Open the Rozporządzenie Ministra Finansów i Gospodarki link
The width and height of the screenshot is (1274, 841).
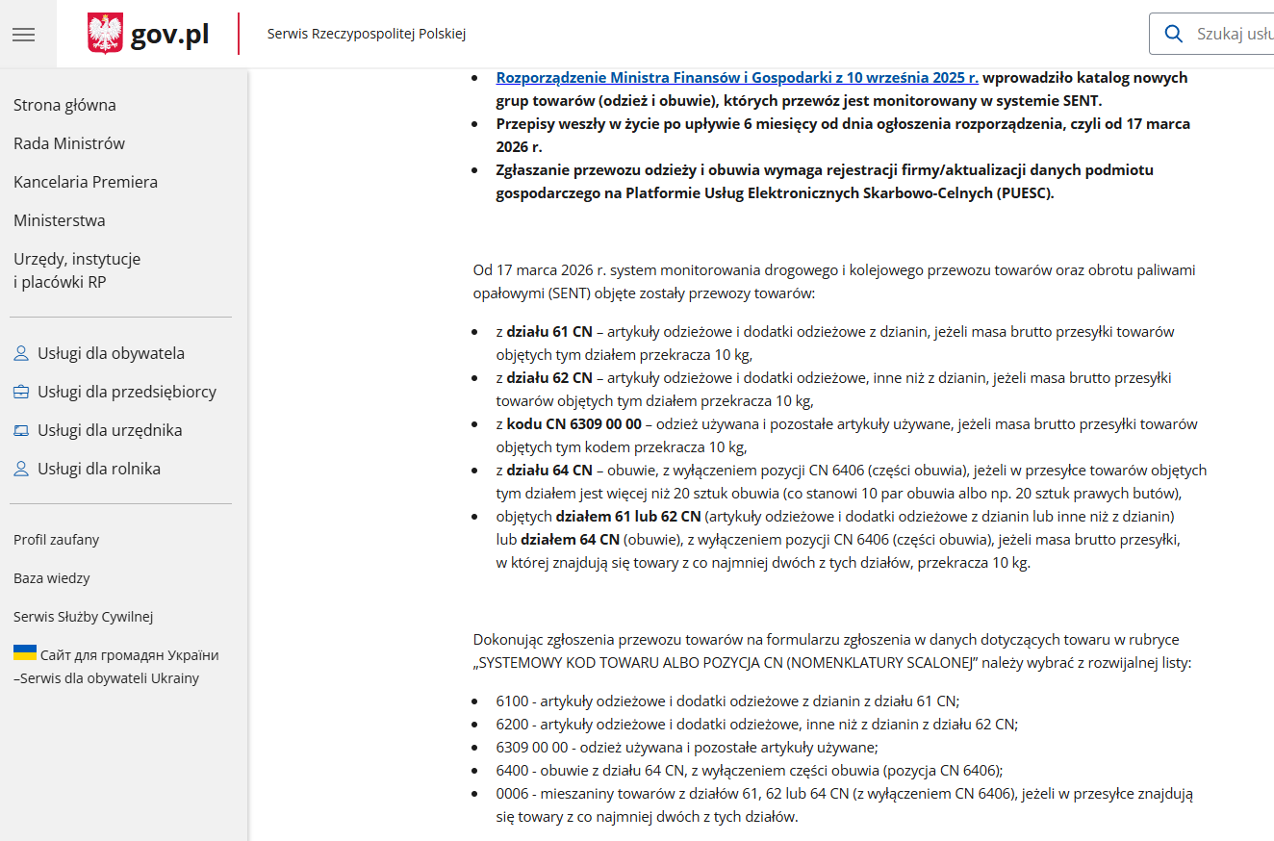pos(737,78)
